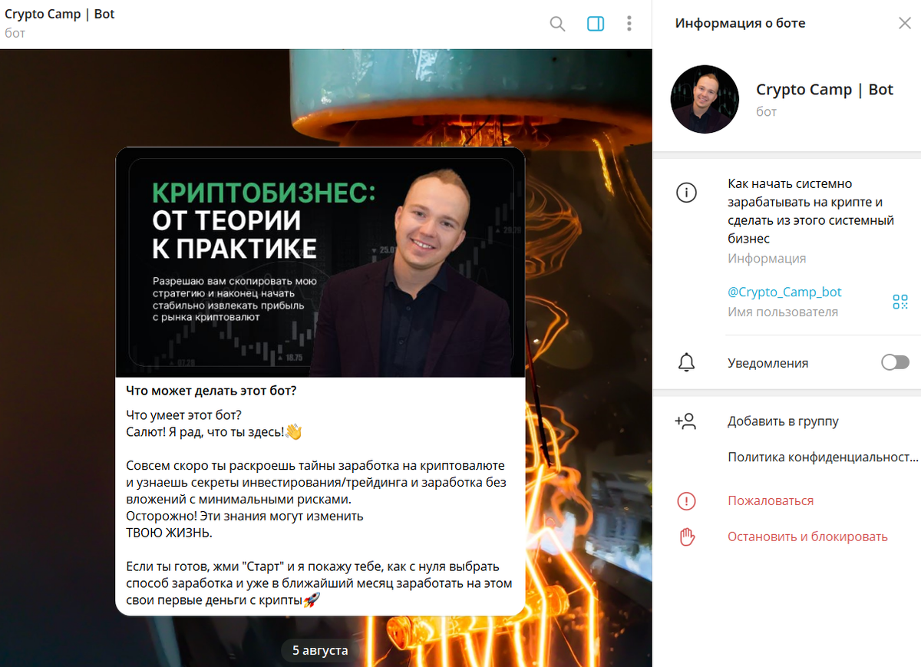Click the add-person icon for Добавить в группу
Screen dimensions: 921x667
[x=685, y=421]
